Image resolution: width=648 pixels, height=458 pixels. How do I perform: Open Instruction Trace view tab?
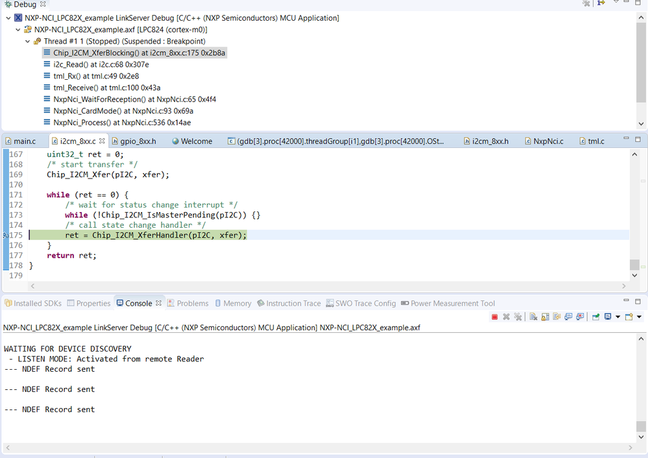tap(289, 304)
